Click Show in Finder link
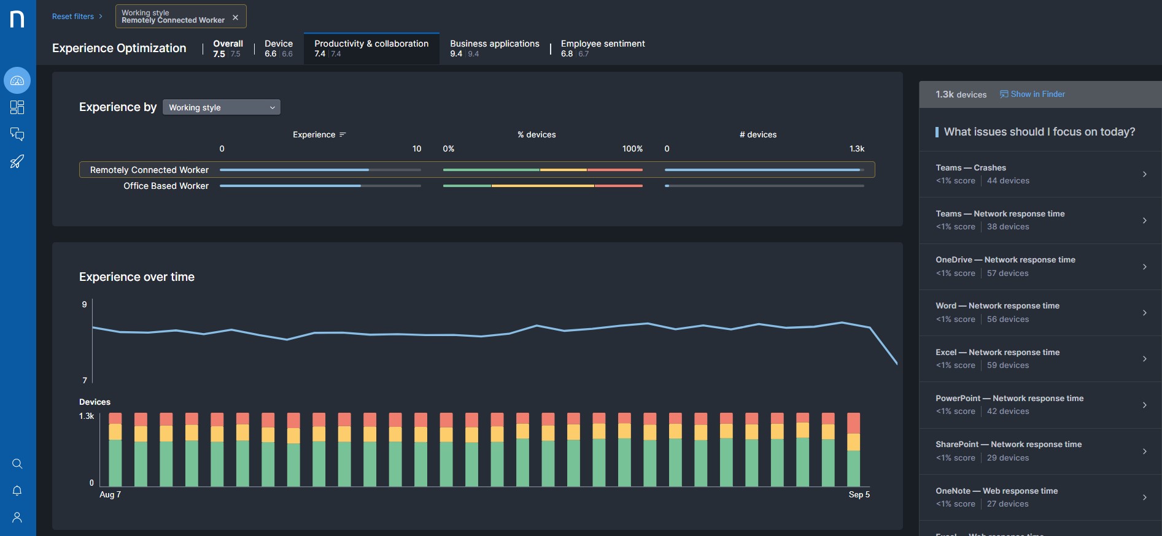1162x536 pixels. [x=1032, y=94]
